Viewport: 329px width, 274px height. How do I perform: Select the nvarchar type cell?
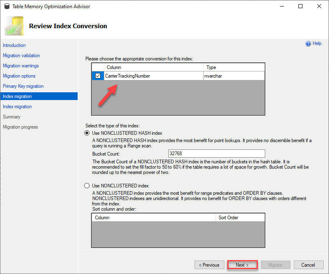tap(234, 76)
